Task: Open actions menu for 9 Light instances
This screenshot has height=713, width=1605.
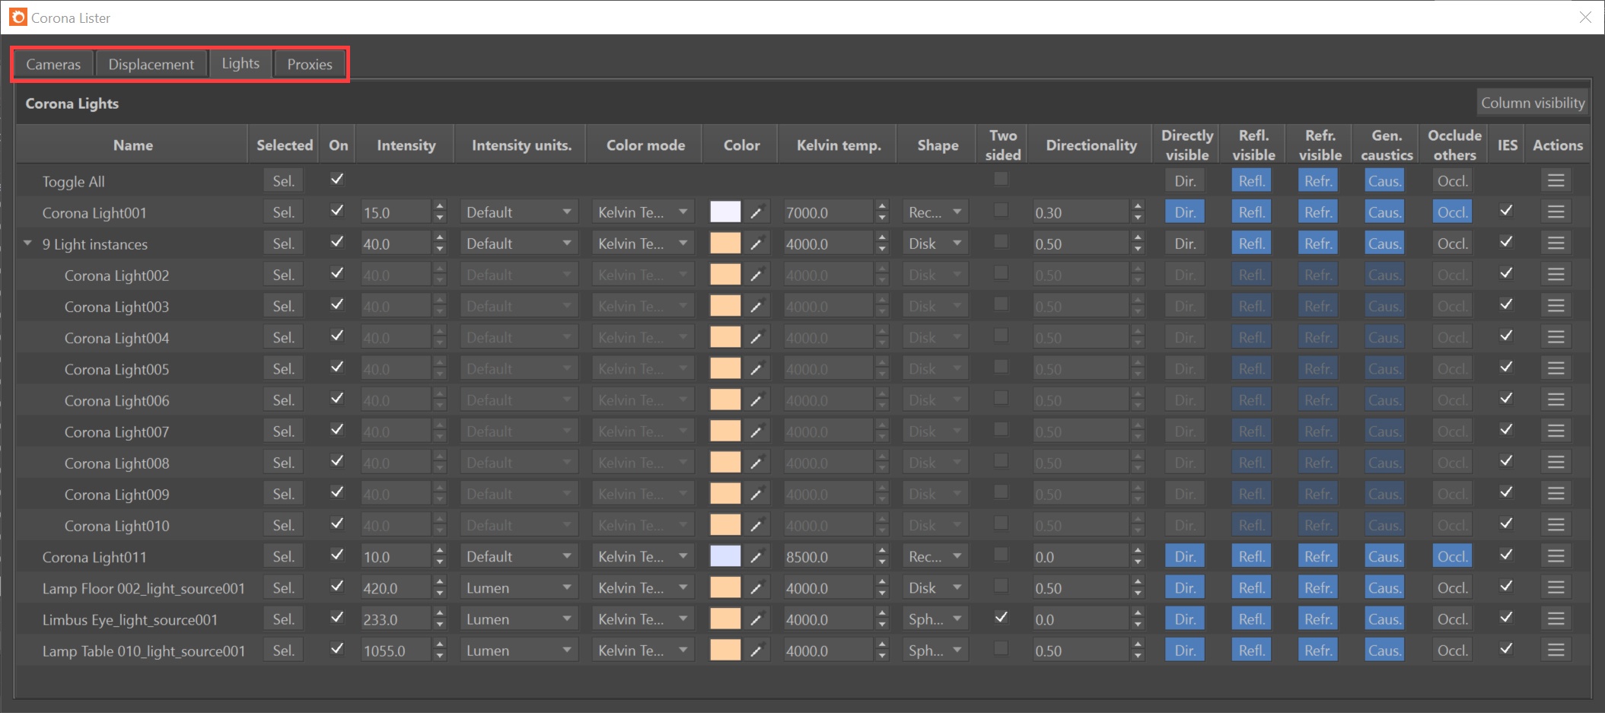Action: (x=1556, y=244)
